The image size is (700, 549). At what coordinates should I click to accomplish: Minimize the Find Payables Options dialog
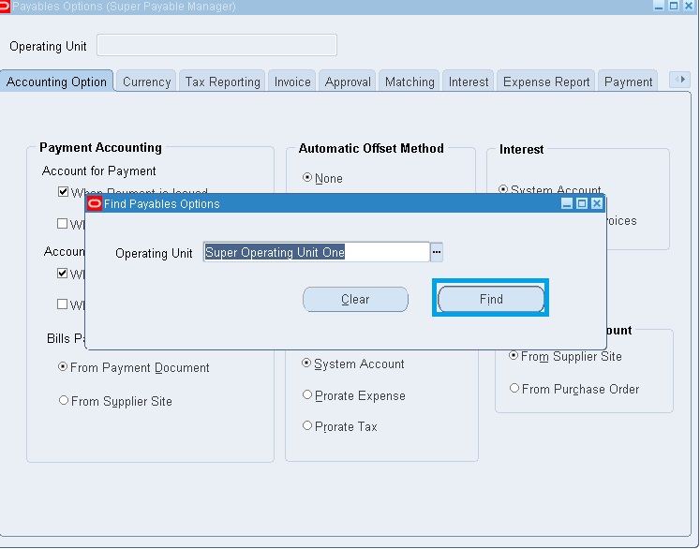567,203
